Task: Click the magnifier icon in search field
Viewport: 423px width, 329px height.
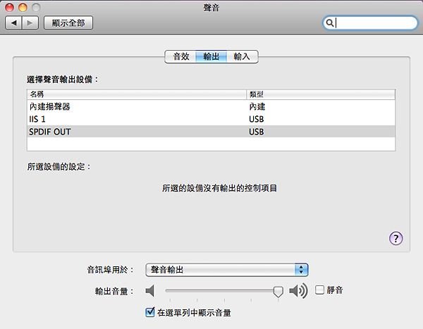Action: [329, 23]
